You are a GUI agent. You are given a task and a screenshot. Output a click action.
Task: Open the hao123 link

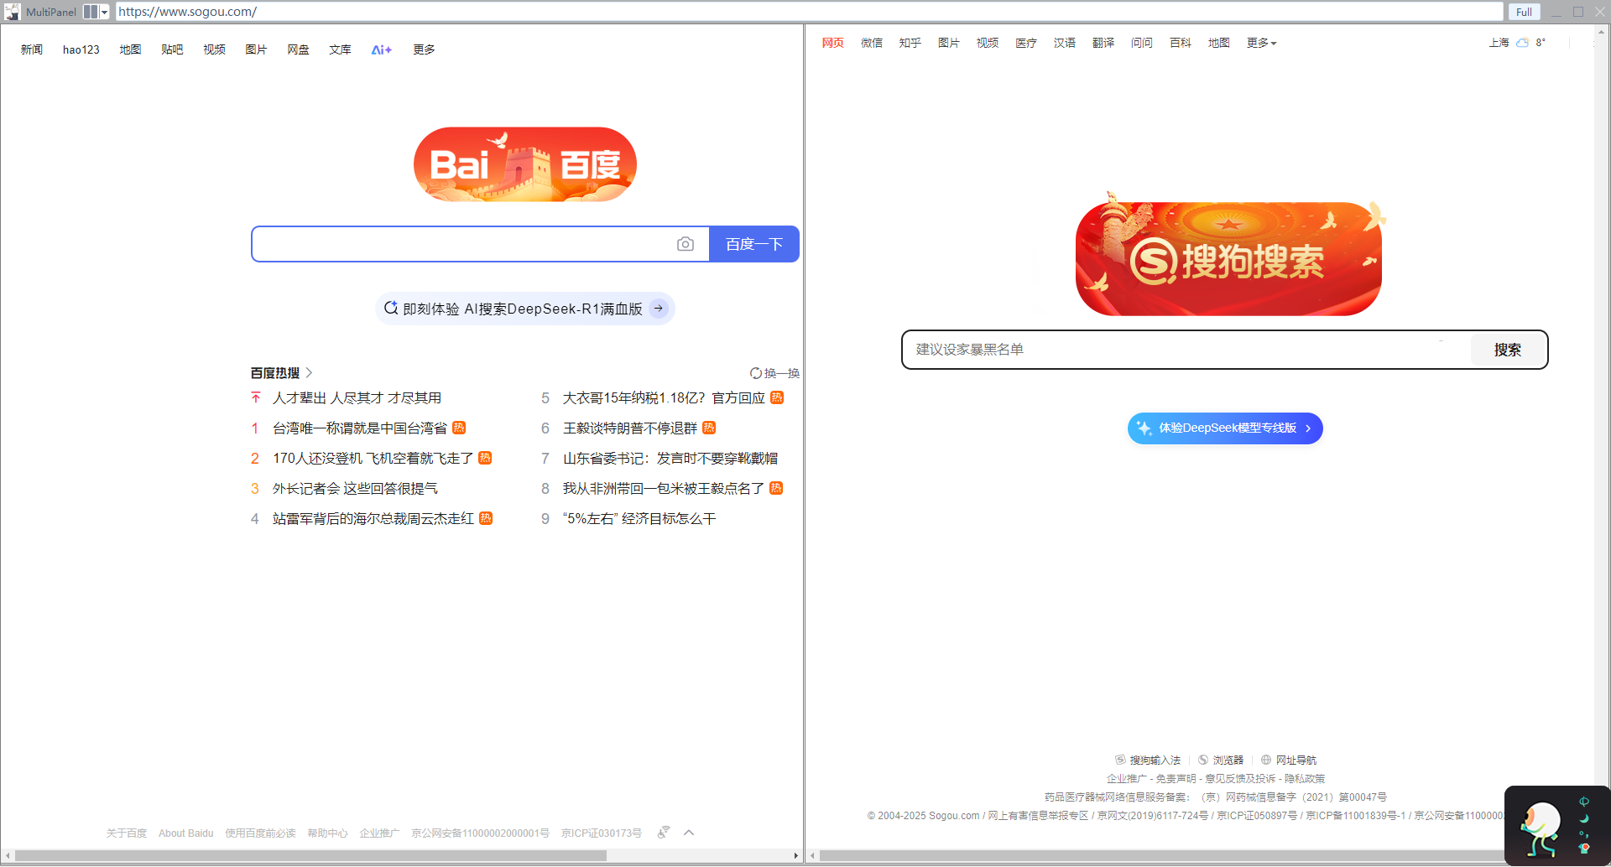[x=81, y=49]
